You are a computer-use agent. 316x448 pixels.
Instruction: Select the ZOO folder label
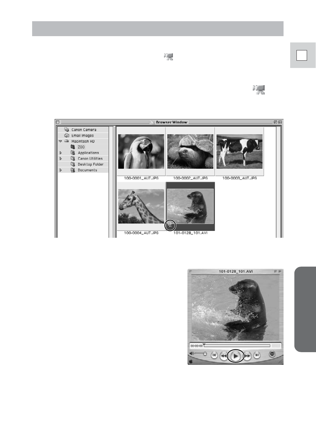pos(81,147)
